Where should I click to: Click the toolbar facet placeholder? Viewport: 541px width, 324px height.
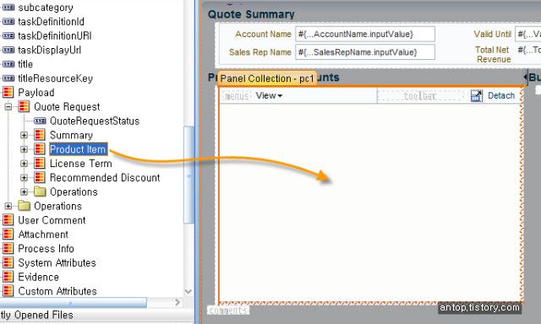pos(421,95)
